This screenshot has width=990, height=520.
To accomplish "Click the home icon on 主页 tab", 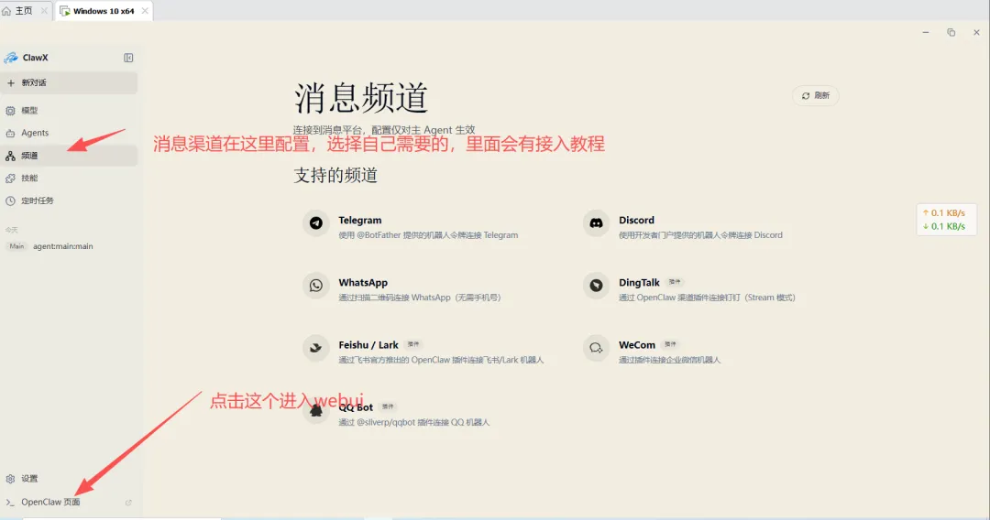I will click(6, 11).
